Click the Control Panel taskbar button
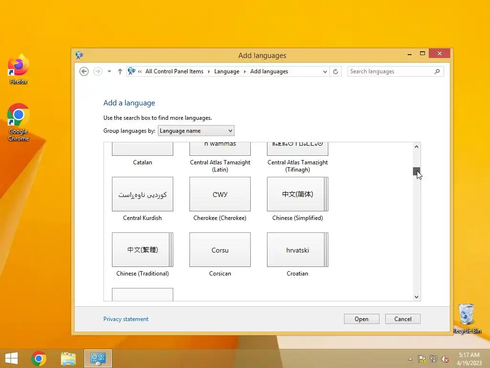 point(98,358)
